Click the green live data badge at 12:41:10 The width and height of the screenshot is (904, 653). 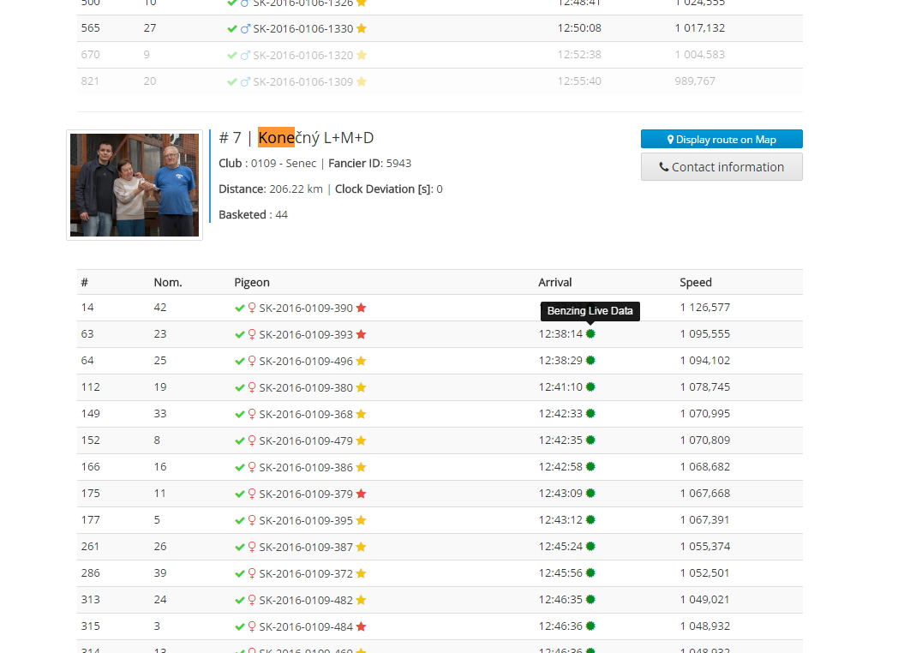click(x=590, y=387)
